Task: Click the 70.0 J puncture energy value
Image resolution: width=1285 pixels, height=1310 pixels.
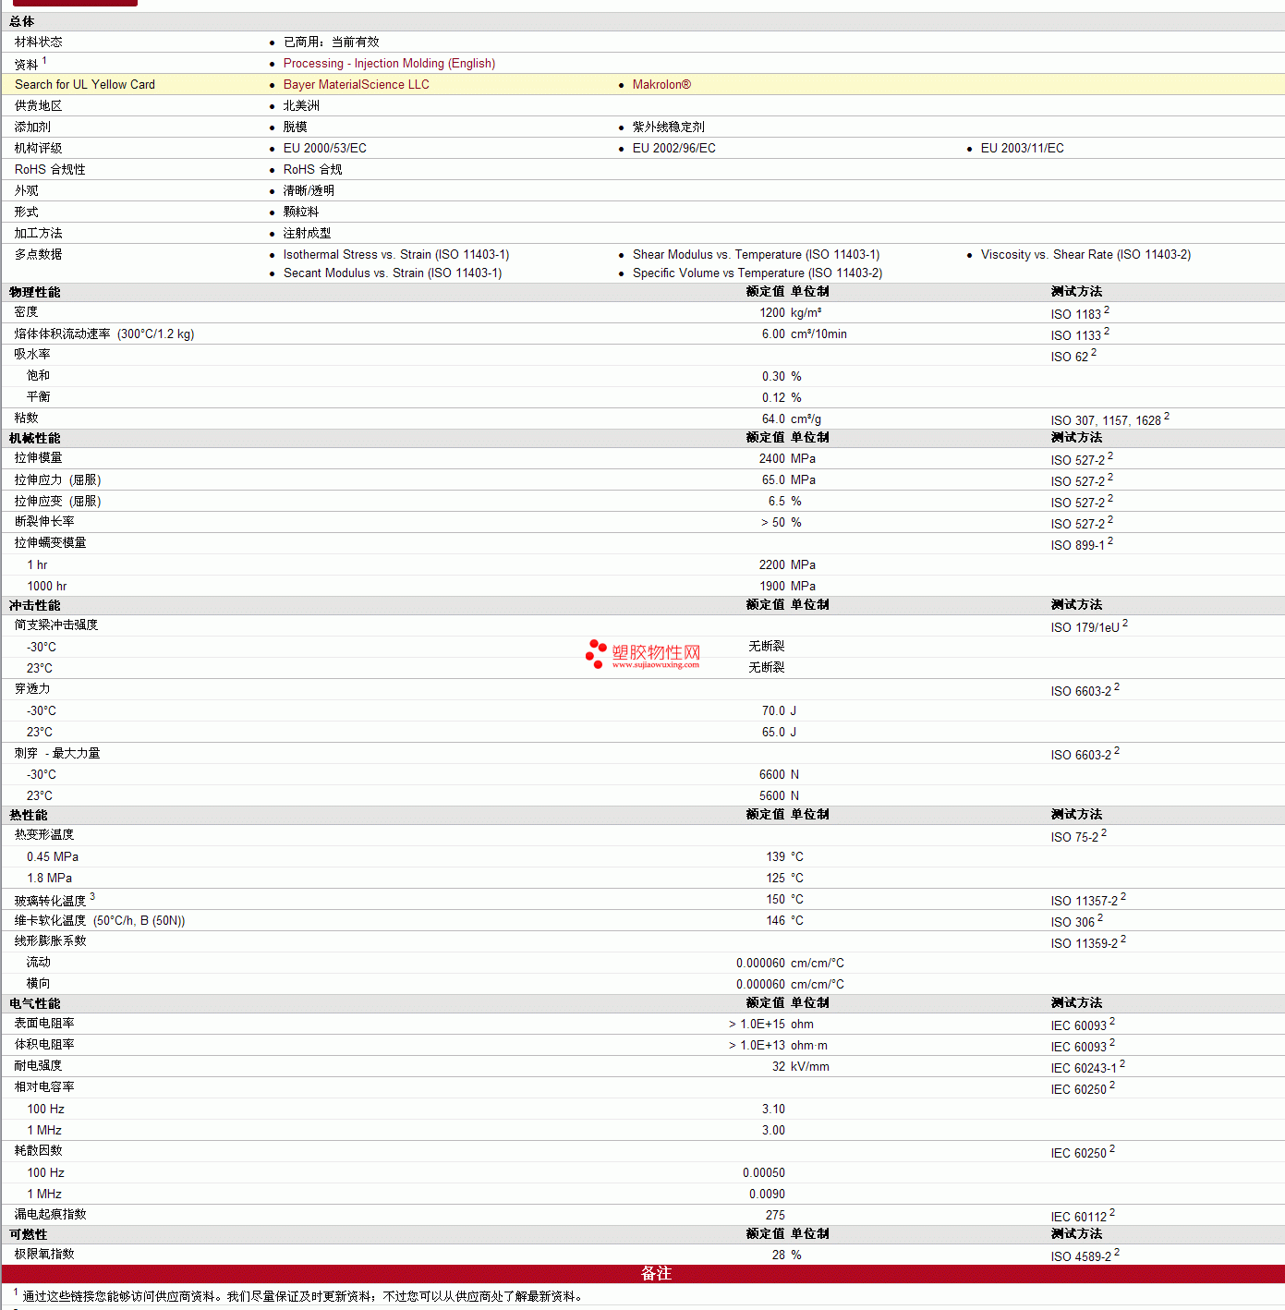Action: point(779,710)
